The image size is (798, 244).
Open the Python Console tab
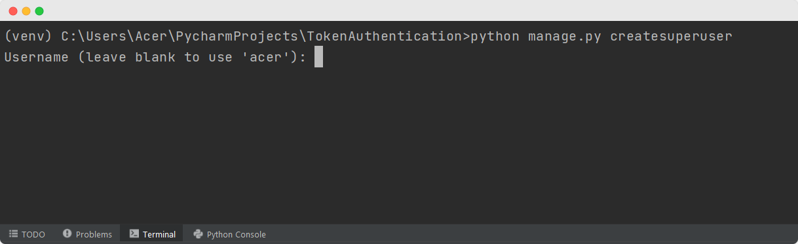click(x=229, y=234)
